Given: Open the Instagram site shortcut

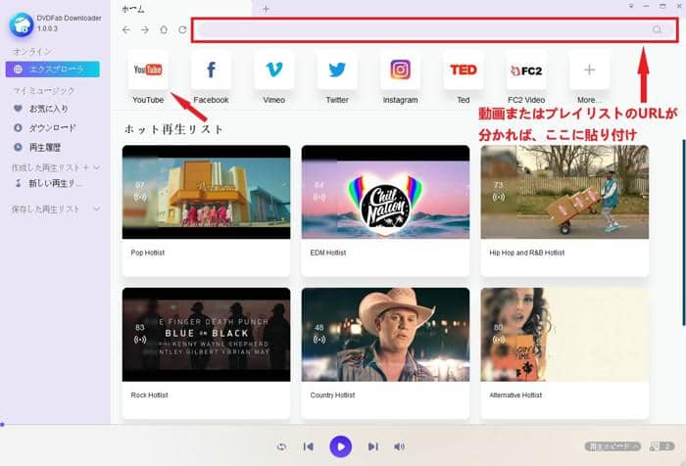Looking at the screenshot, I should pos(400,70).
